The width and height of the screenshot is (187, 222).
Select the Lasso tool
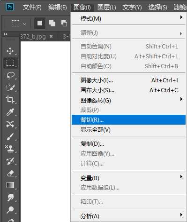tap(10, 75)
